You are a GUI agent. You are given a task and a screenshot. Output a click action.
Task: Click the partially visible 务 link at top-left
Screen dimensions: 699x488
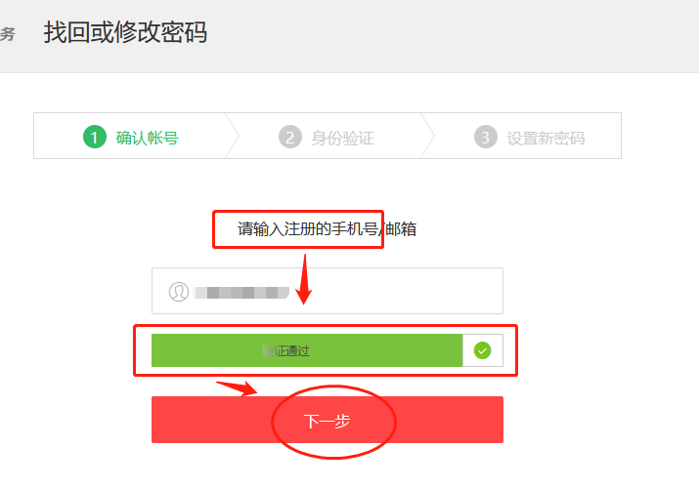tap(8, 34)
